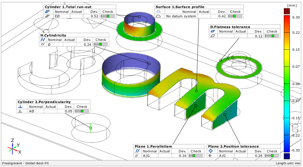The image size is (303, 167).
Task: Click the cylindricity icon in H.Cylindricity label
Action: tap(43, 40)
